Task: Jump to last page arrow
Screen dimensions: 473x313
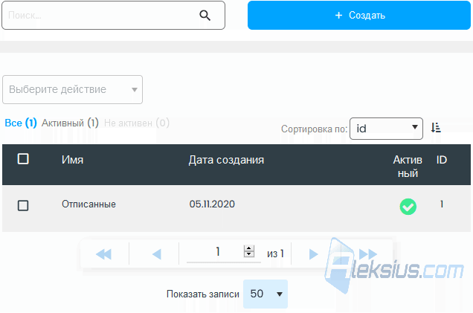Action: tap(368, 254)
